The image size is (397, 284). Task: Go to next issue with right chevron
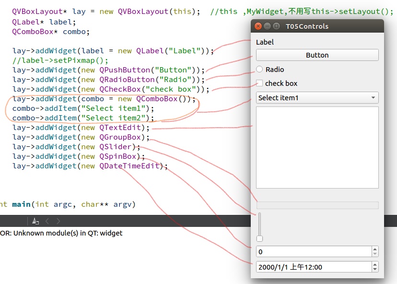(58, 221)
